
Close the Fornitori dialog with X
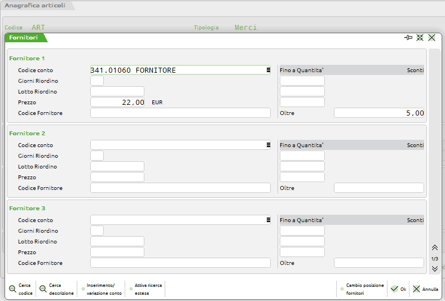coord(431,38)
